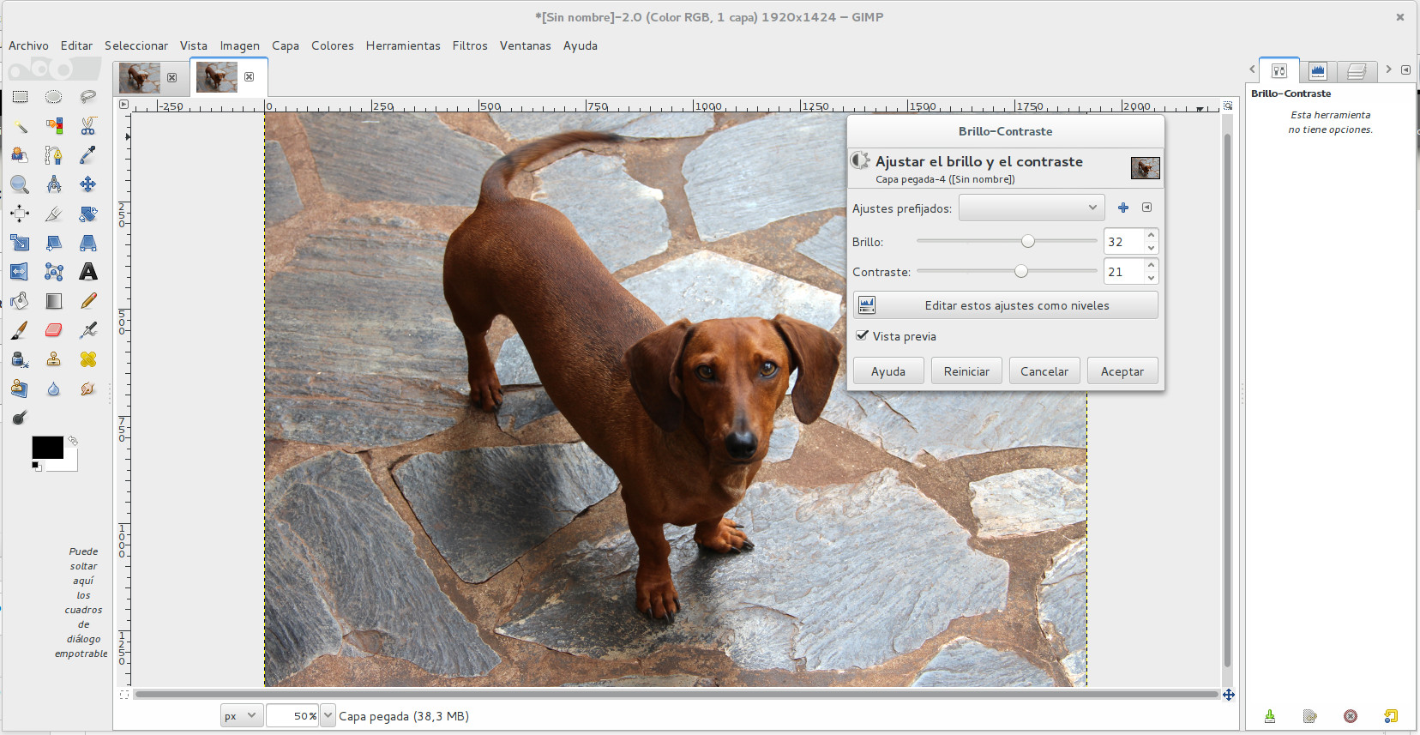Screen dimensions: 1420x735
Task: Select the Flip tool
Action: click(x=20, y=272)
